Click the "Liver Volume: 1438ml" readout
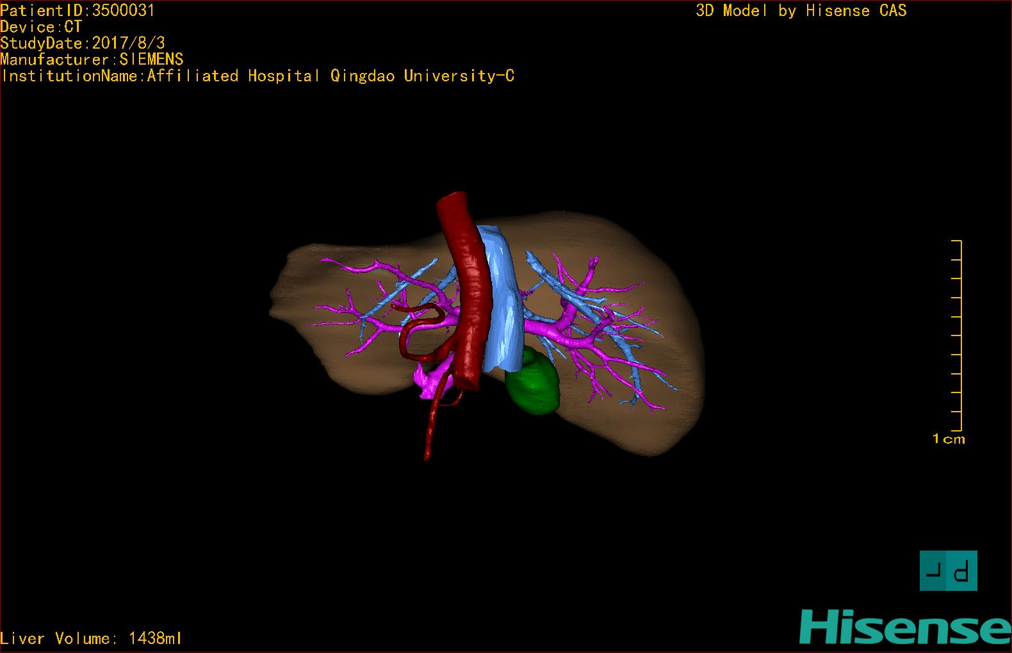1012x653 pixels. coord(92,638)
